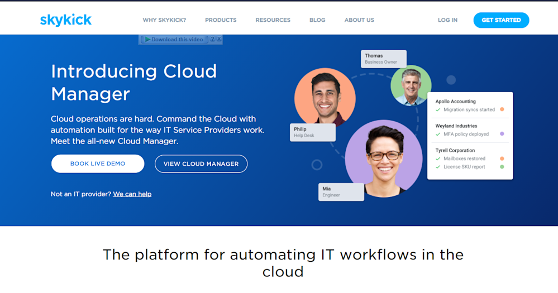Click the VIEW CLOUD MANAGER button
Image resolution: width=558 pixels, height=293 pixels.
point(201,164)
